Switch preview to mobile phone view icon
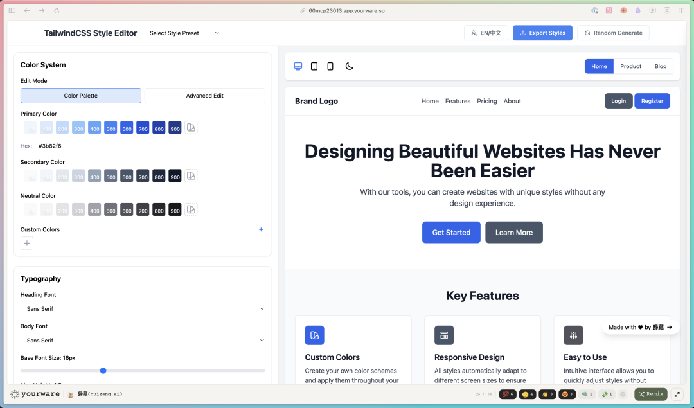This screenshot has height=408, width=694. 330,66
